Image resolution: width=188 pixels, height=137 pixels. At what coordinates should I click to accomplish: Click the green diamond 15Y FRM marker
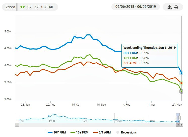pos(181,91)
